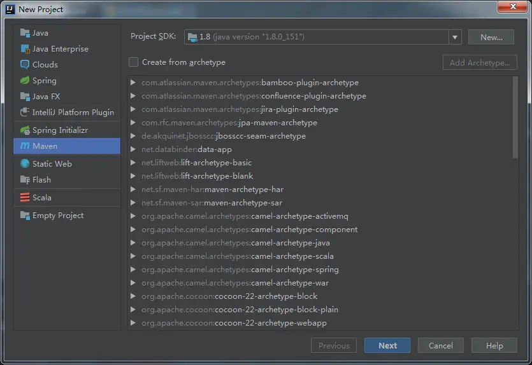Expand camel-archetype-component node
This screenshot has width=532, height=365.
pyautogui.click(x=133, y=230)
